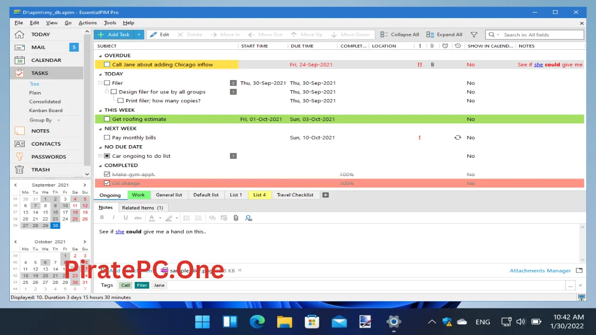596x335 pixels.
Task: Uncheck the Make gym appt. task
Action: coord(107,174)
